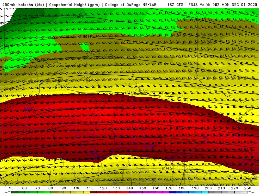Click the 10260 height contour label

(x=129, y=93)
